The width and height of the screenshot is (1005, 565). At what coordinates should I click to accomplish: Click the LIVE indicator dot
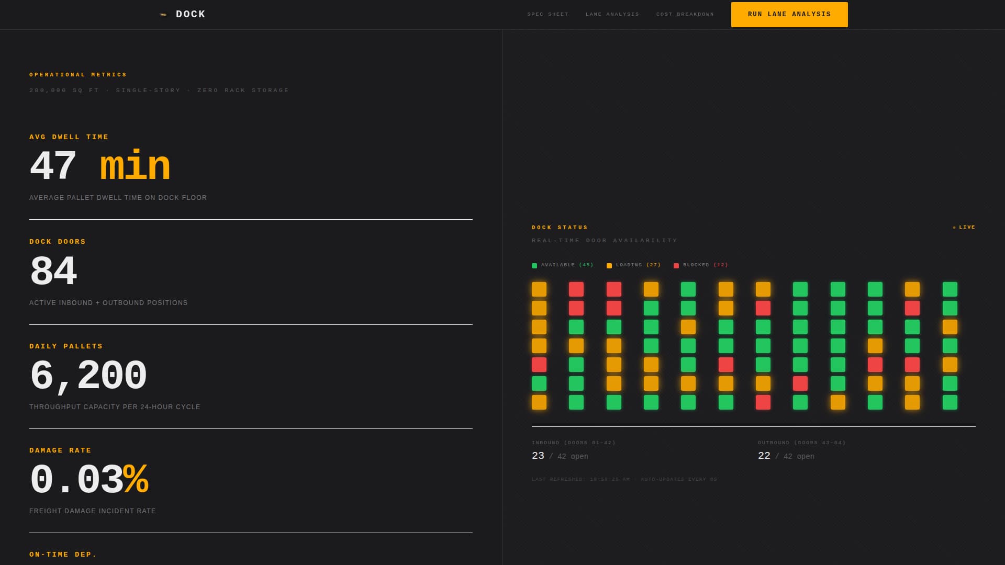(954, 228)
